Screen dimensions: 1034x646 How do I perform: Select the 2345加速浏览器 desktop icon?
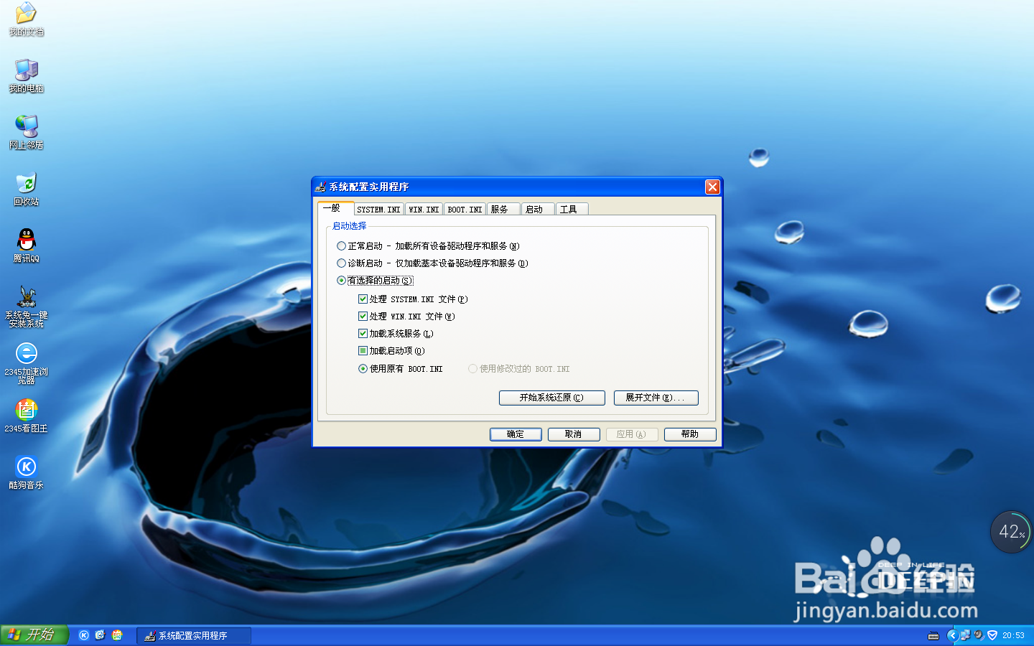click(27, 362)
